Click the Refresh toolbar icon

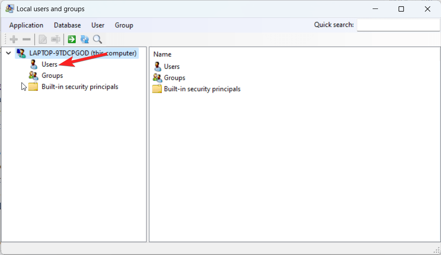[84, 39]
